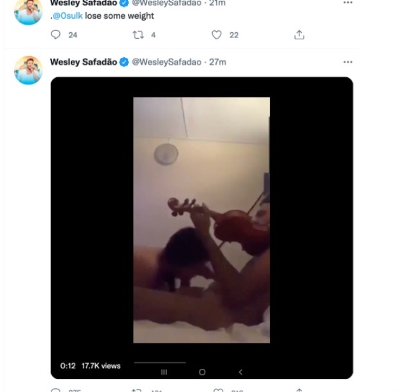Open more options on the 27m tweet

click(348, 62)
